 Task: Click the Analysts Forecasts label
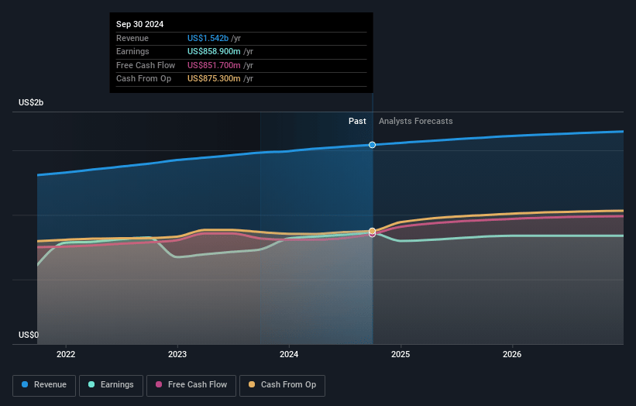coord(416,121)
